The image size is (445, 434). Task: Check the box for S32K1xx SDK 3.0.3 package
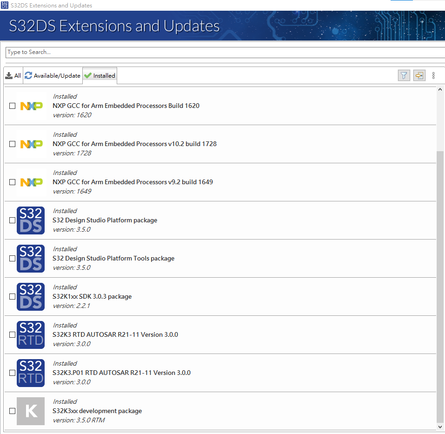tap(12, 296)
